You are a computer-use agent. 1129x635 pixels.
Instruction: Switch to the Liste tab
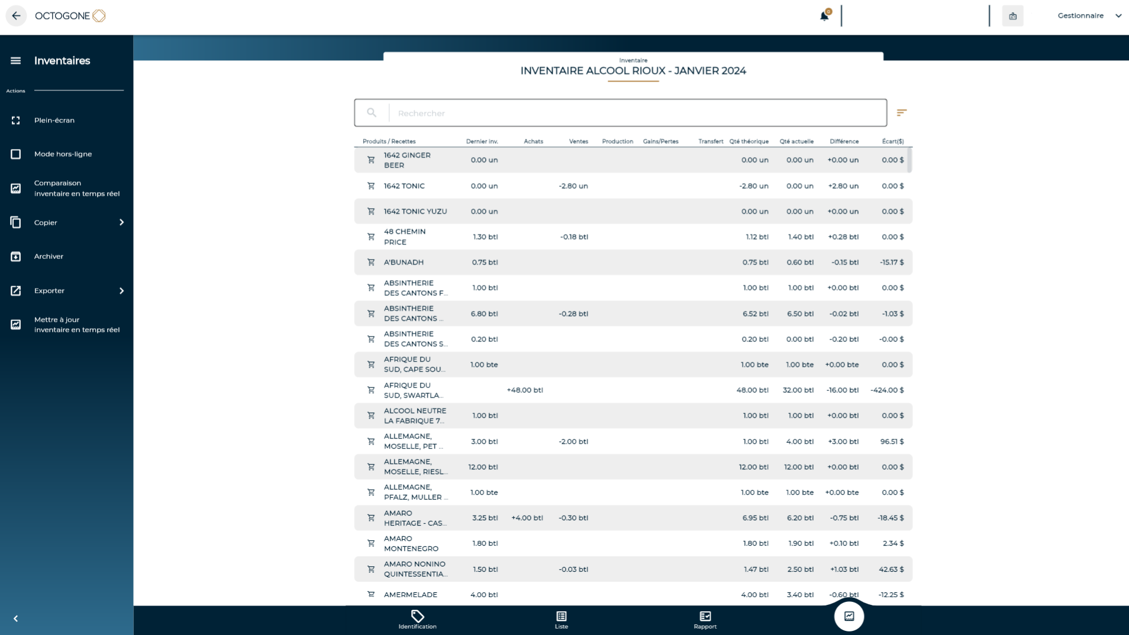pos(561,620)
